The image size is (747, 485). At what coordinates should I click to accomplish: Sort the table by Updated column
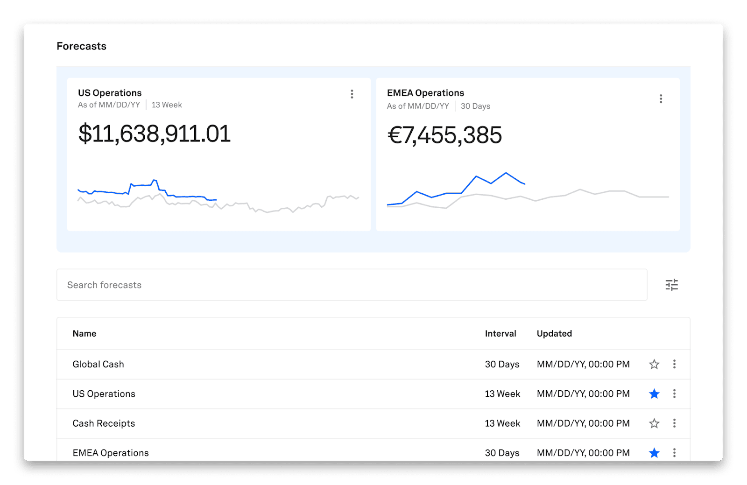(554, 333)
